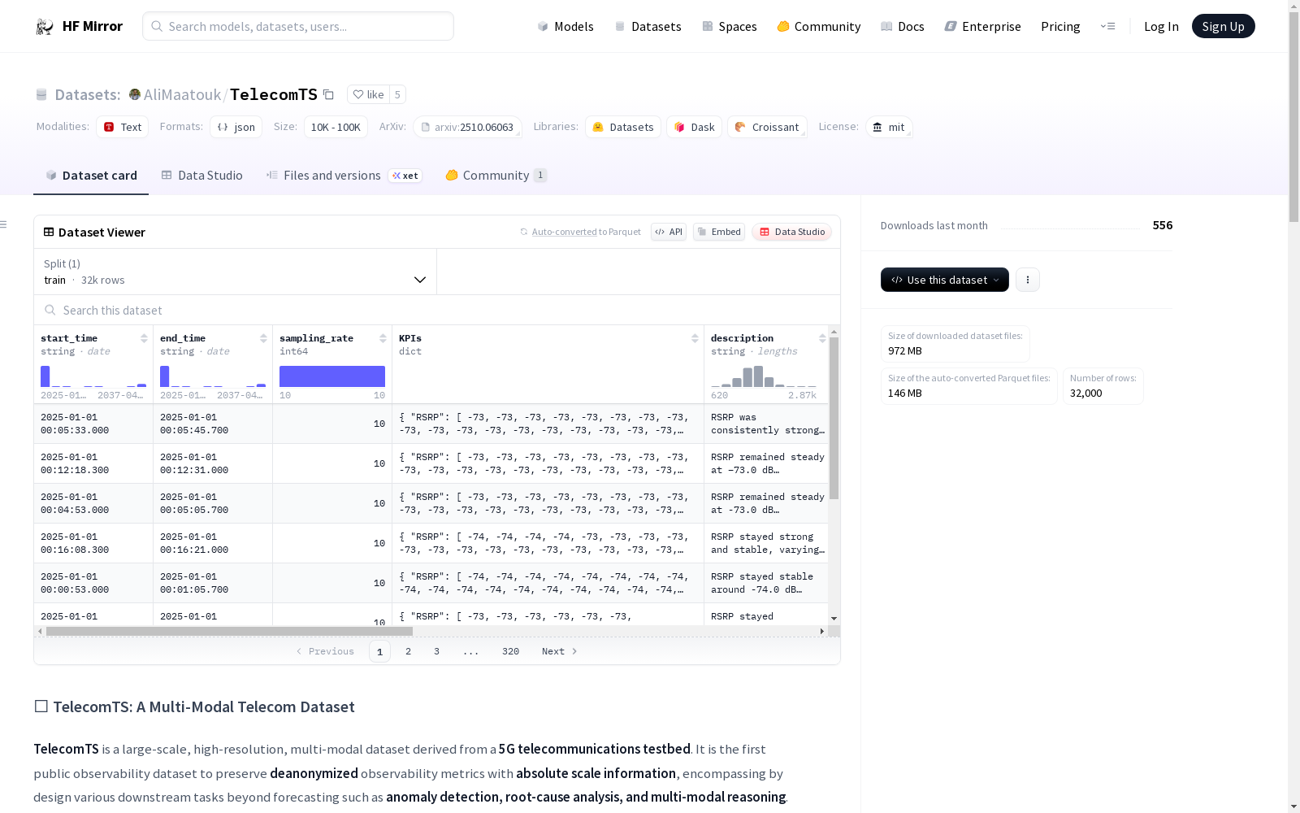
Task: Click the Text modality tag
Action: [123, 127]
